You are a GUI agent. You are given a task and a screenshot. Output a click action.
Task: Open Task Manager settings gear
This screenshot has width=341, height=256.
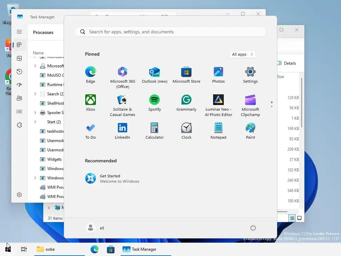click(x=19, y=195)
